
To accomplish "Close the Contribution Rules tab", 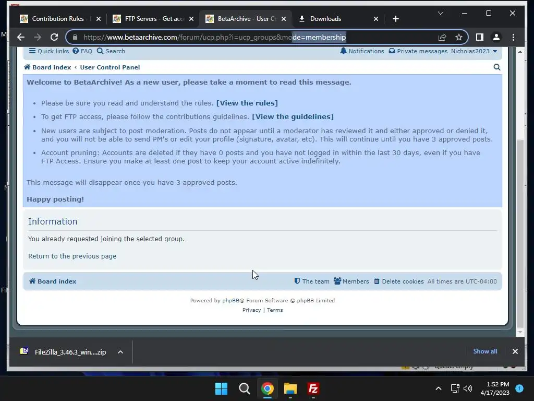I will 99,19.
